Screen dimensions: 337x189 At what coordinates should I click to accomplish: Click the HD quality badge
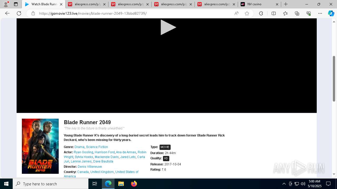[166, 159]
